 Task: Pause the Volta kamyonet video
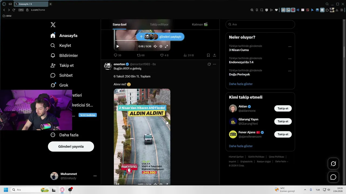[118, 184]
